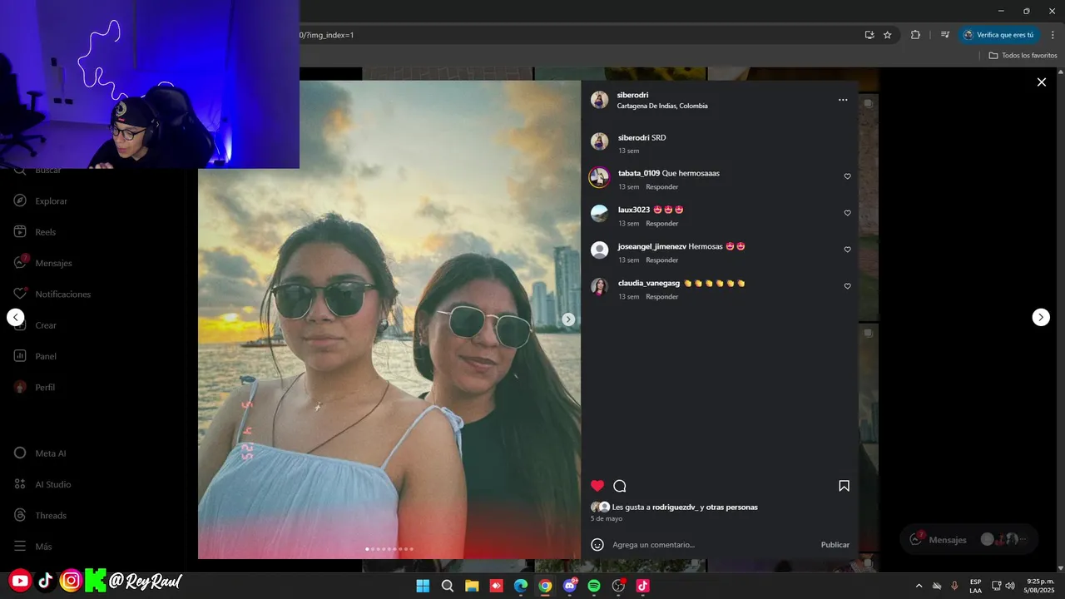The image size is (1065, 599).
Task: Reply to laux3023's comment
Action: (x=662, y=224)
